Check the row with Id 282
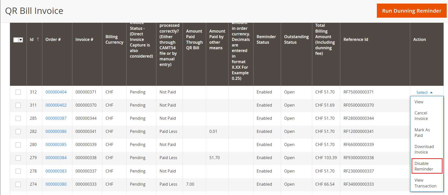Screen dimensions: 448x195 point(18,132)
